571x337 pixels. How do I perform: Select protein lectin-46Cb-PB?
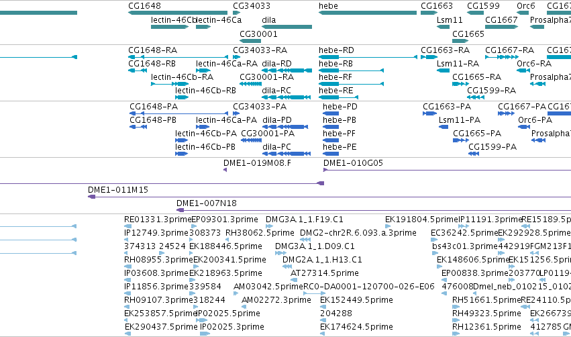pyautogui.click(x=205, y=147)
